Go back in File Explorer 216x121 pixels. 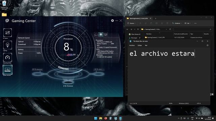(127, 29)
